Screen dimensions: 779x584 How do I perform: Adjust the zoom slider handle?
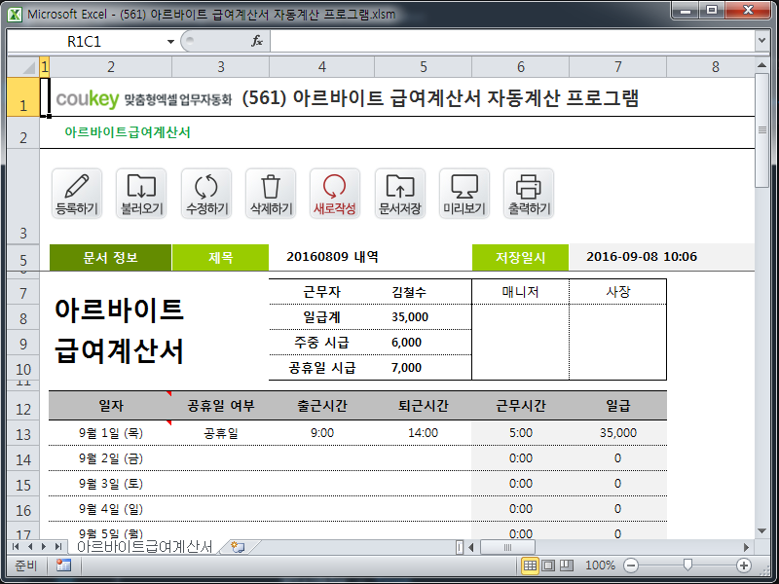pyautogui.click(x=687, y=565)
